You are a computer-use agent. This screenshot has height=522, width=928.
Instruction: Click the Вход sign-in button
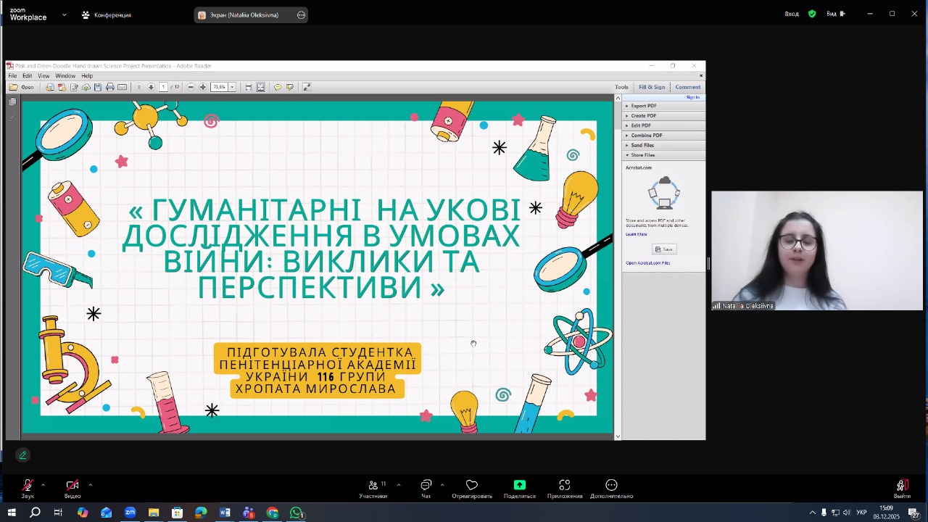[792, 14]
